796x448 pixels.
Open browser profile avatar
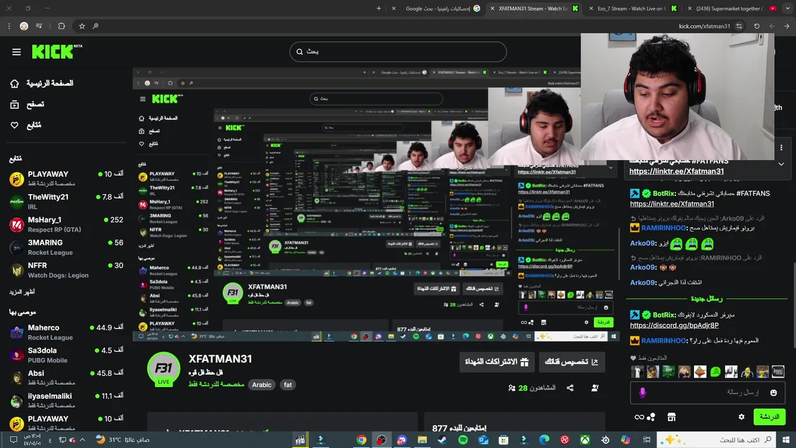24,26
